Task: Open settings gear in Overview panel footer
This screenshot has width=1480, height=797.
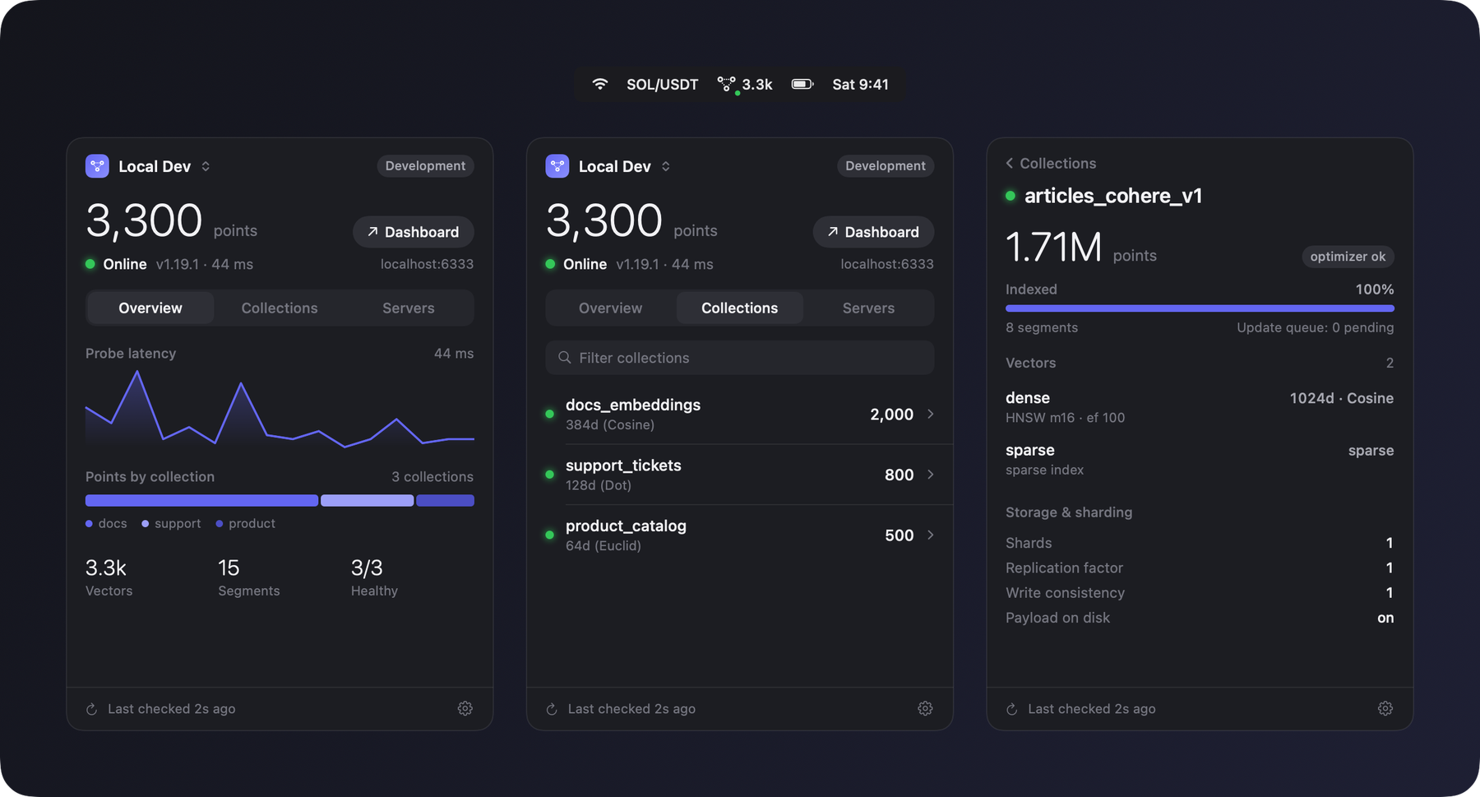Action: click(465, 708)
